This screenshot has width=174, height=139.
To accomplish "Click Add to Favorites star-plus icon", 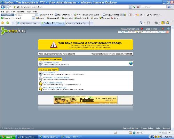I will click(x=8, y=23).
